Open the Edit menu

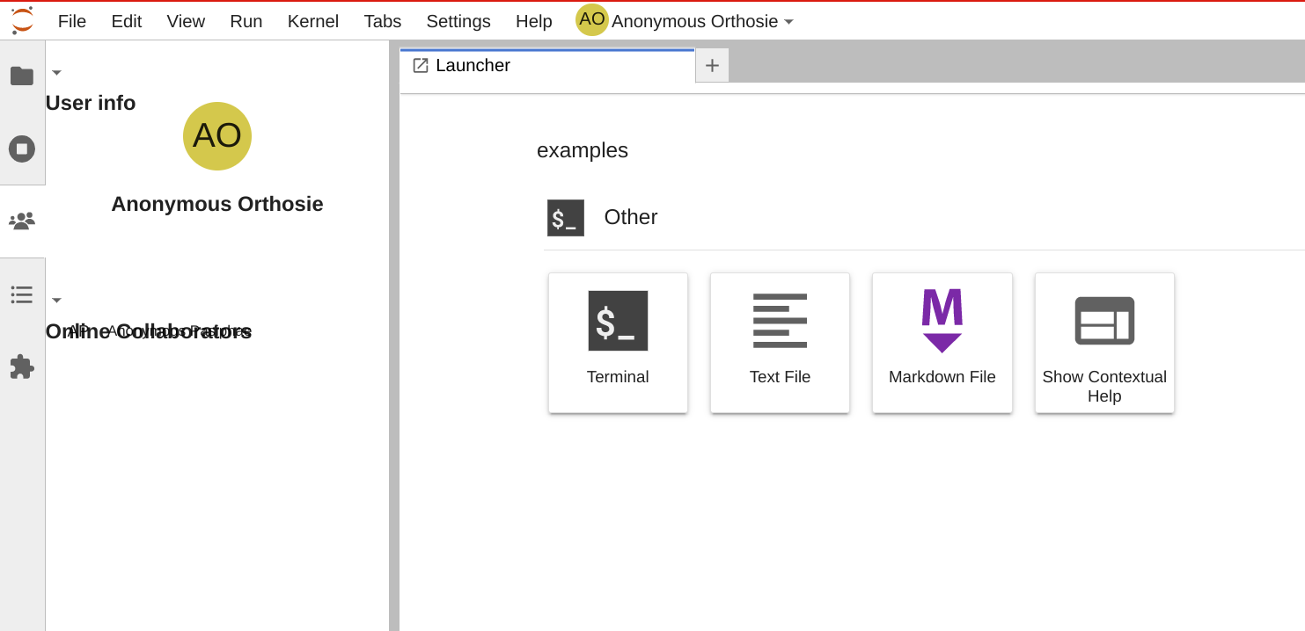point(127,21)
